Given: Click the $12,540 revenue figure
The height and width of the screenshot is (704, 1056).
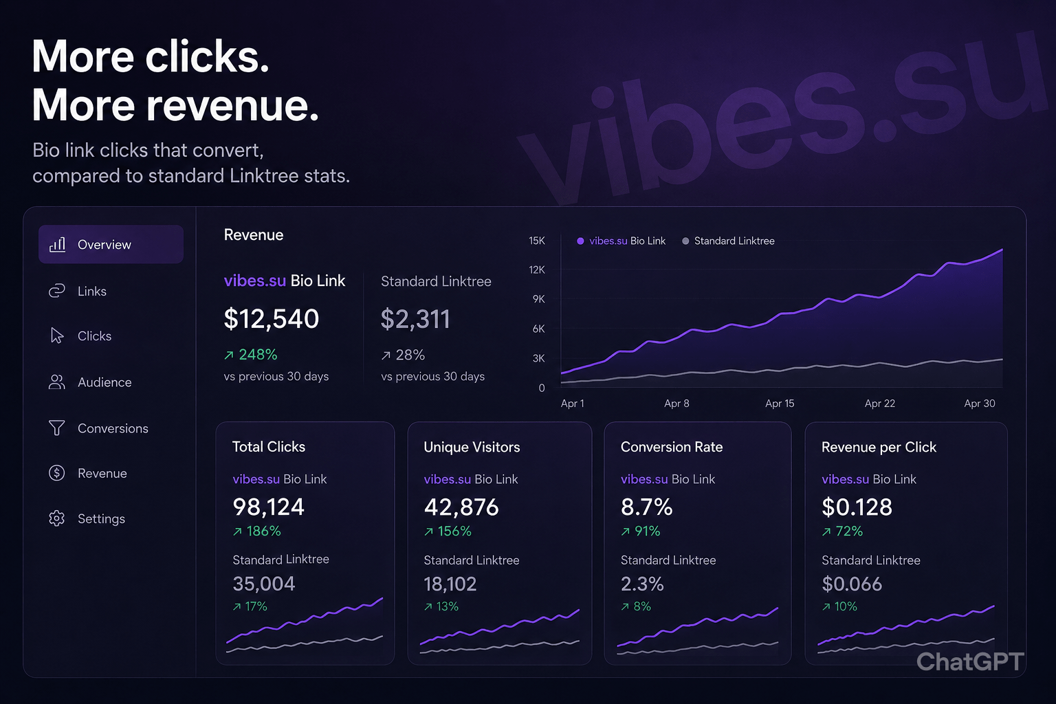Looking at the screenshot, I should 272,319.
